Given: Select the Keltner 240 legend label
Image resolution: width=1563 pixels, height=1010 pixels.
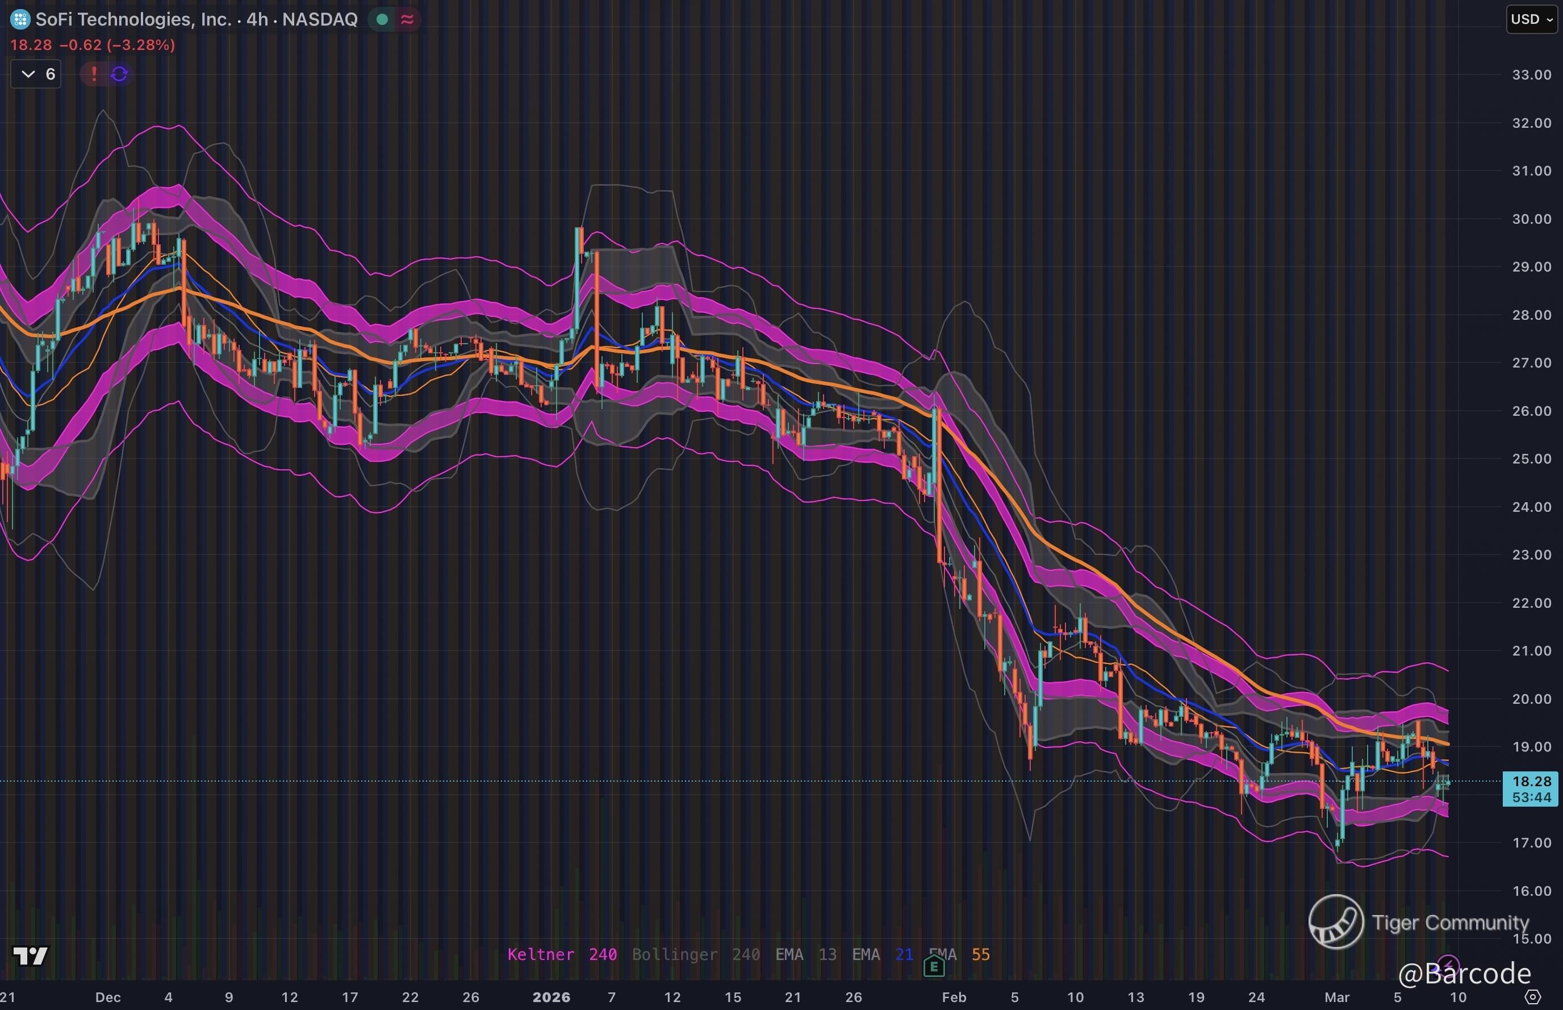Looking at the screenshot, I should 562,954.
